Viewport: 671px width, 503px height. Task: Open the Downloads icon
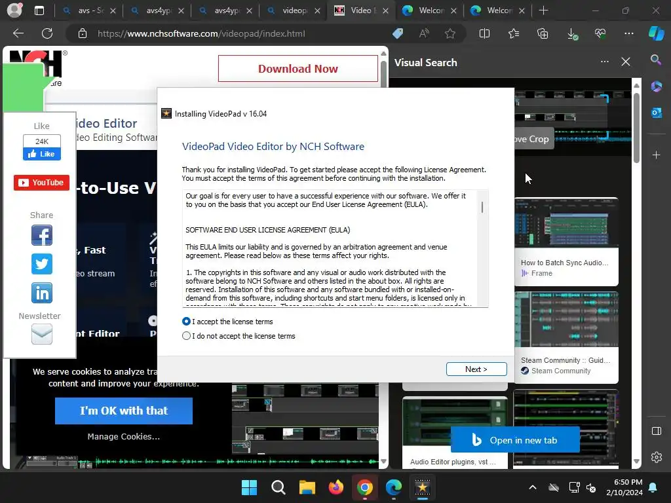(x=572, y=33)
